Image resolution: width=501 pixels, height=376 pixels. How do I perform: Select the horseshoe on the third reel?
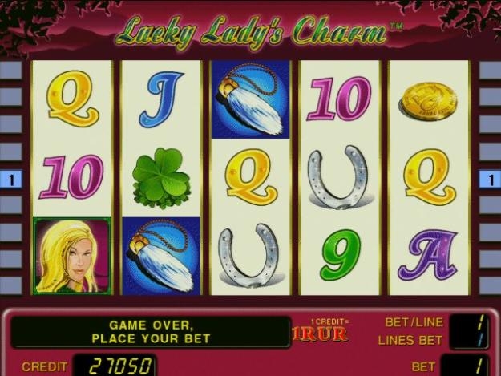tap(251, 256)
